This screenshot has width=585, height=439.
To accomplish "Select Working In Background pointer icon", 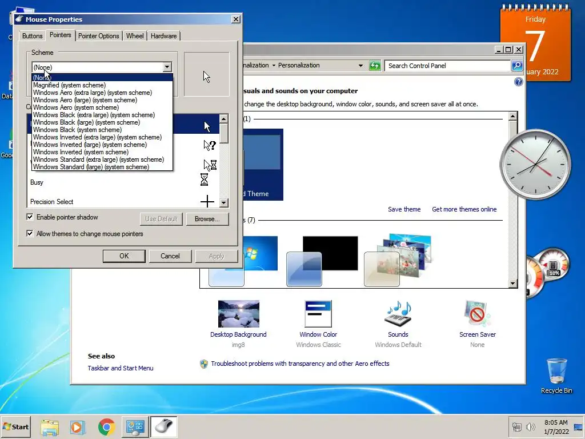I will point(210,165).
